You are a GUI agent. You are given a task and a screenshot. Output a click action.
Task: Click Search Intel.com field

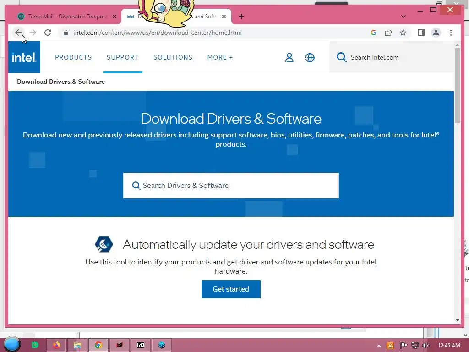[x=392, y=57]
